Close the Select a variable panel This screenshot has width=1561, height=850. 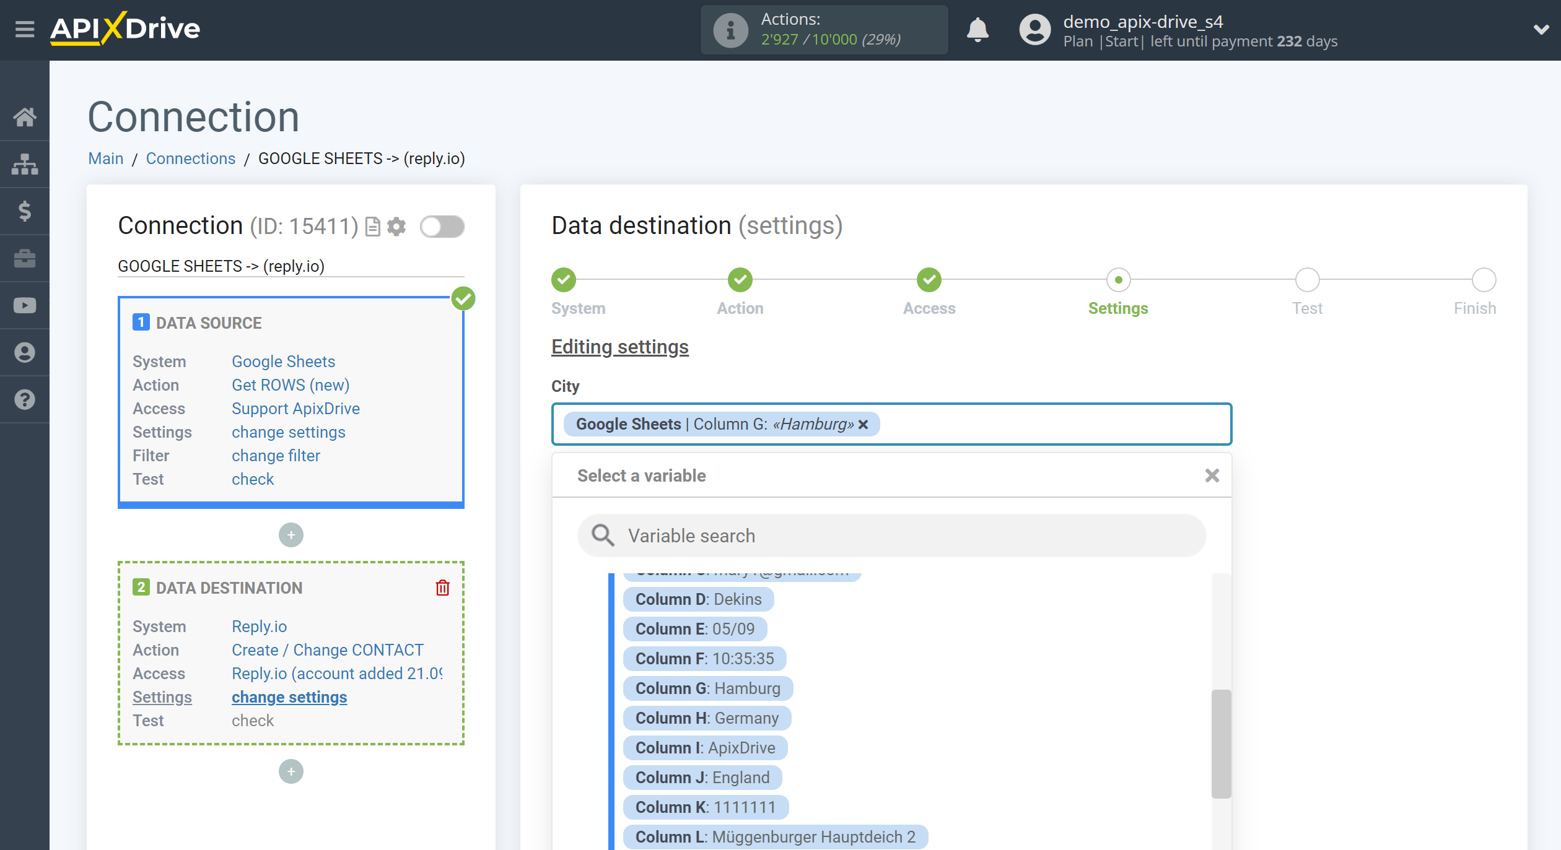1212,475
